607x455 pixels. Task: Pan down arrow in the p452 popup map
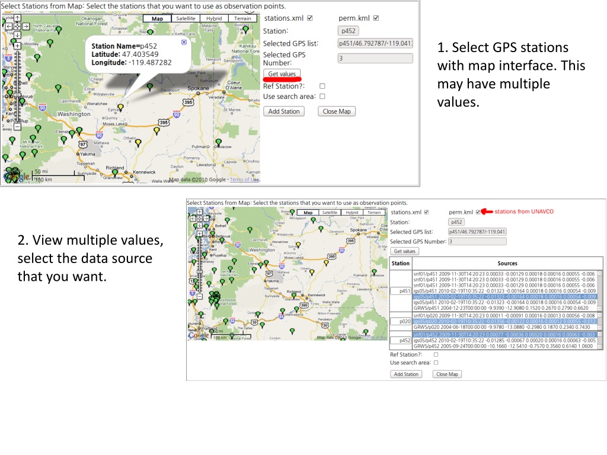click(x=17, y=35)
